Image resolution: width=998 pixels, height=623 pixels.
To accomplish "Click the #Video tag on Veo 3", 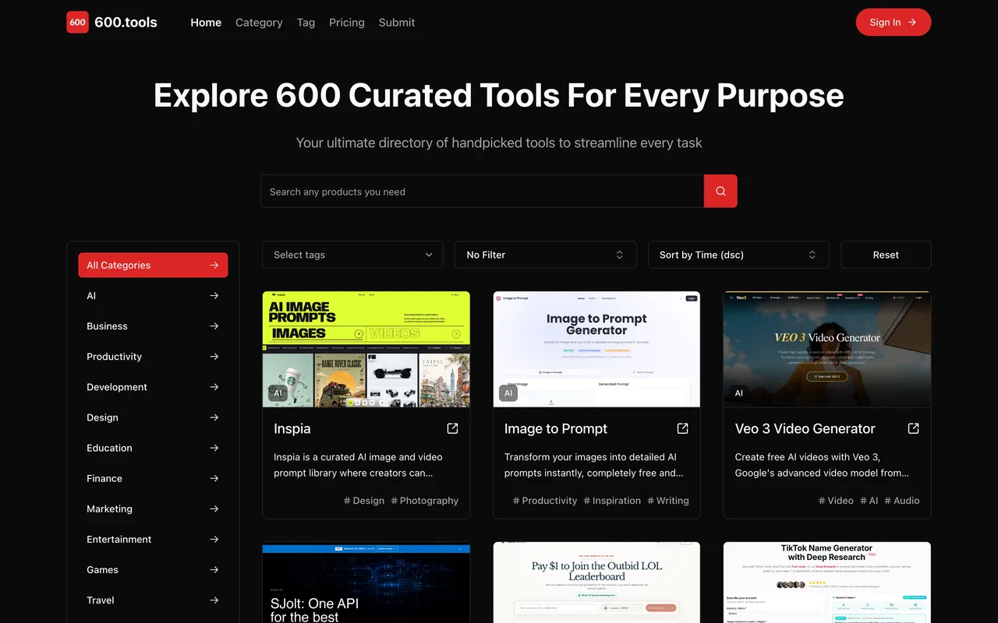I will (836, 501).
